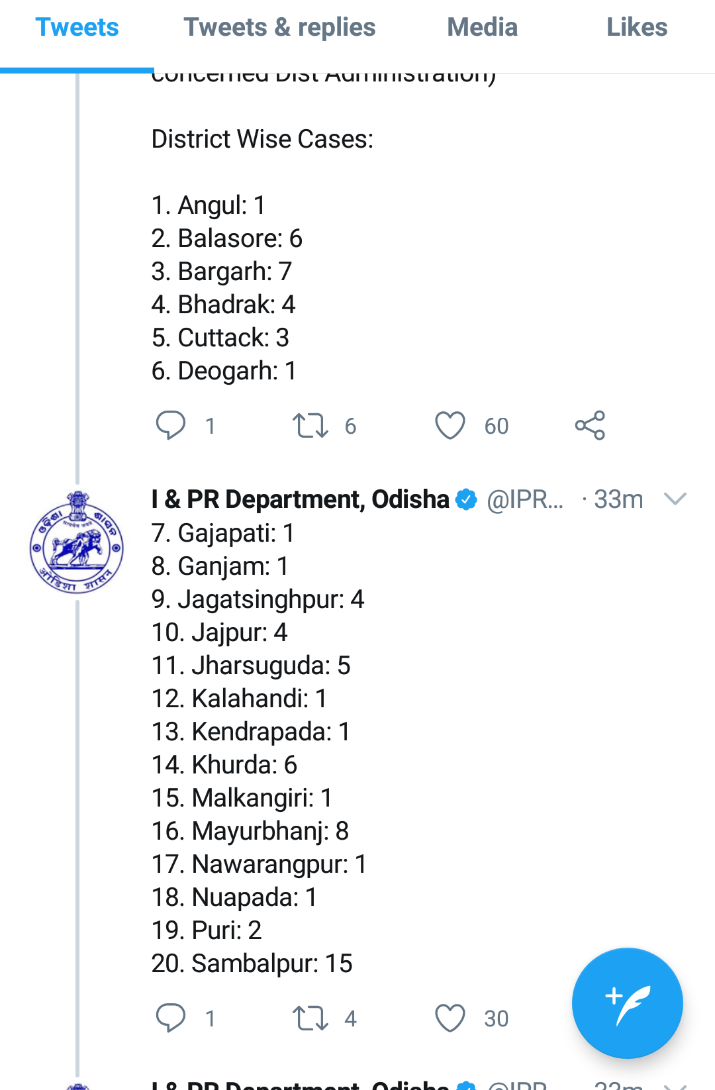Share the District Wise Cases tweet
715x1090 pixels.
click(x=590, y=425)
